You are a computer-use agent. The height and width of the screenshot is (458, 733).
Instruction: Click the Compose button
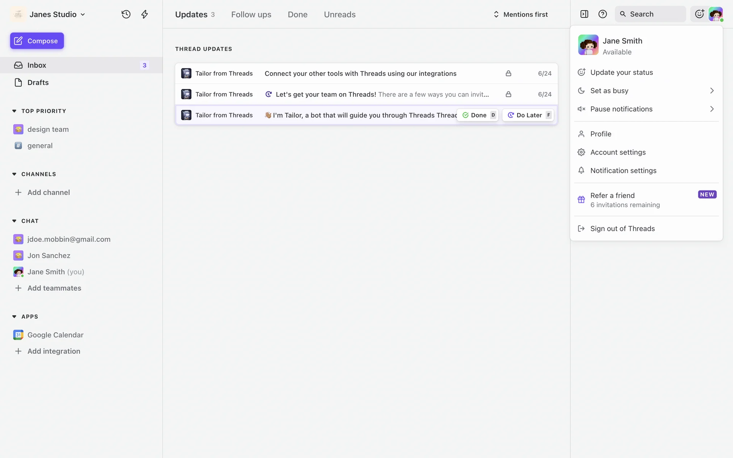click(37, 41)
